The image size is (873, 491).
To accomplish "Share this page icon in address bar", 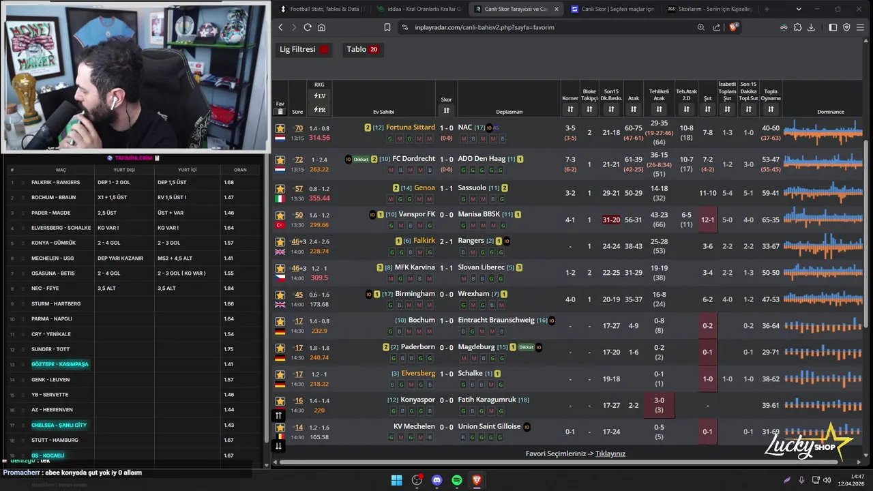I will [x=717, y=27].
